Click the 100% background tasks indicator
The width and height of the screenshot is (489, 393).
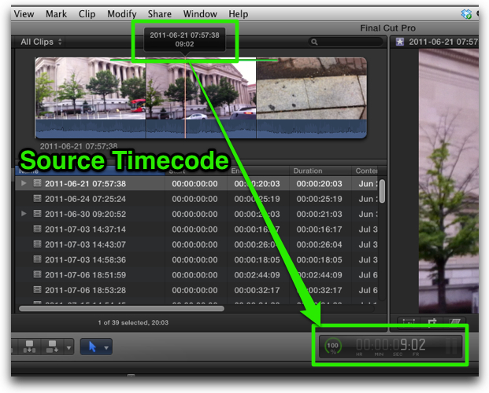coord(333,346)
